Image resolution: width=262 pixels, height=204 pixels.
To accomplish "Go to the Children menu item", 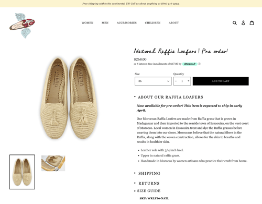I will click(152, 23).
